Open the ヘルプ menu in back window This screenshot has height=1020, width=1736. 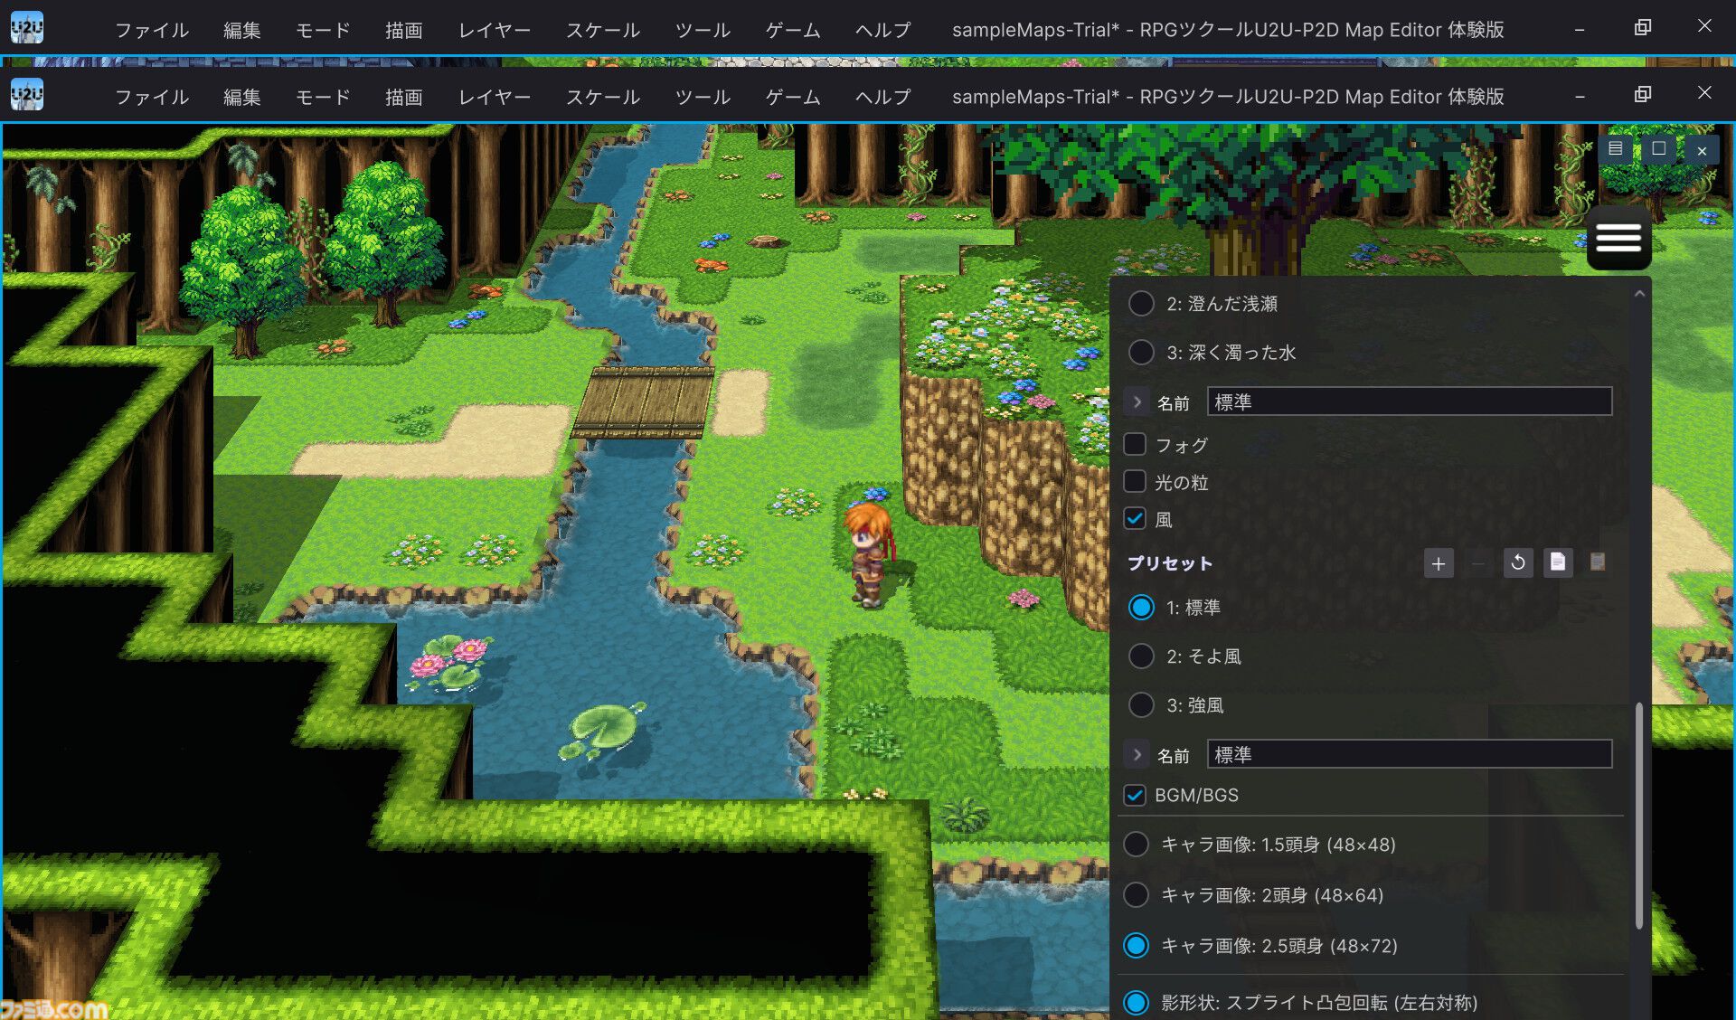[x=883, y=30]
